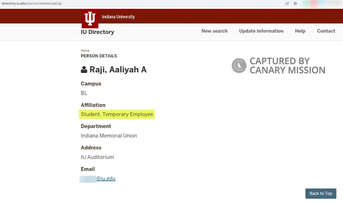
Task: Click the Back to Top button
Action: [321, 194]
